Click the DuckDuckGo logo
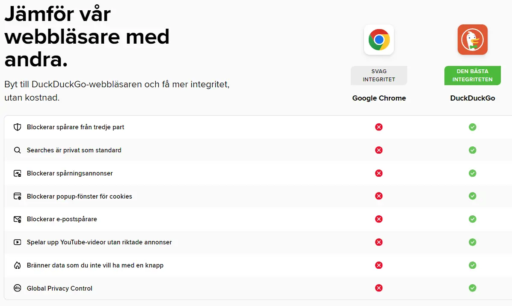Viewport: 512px width, 306px height. pyautogui.click(x=472, y=39)
